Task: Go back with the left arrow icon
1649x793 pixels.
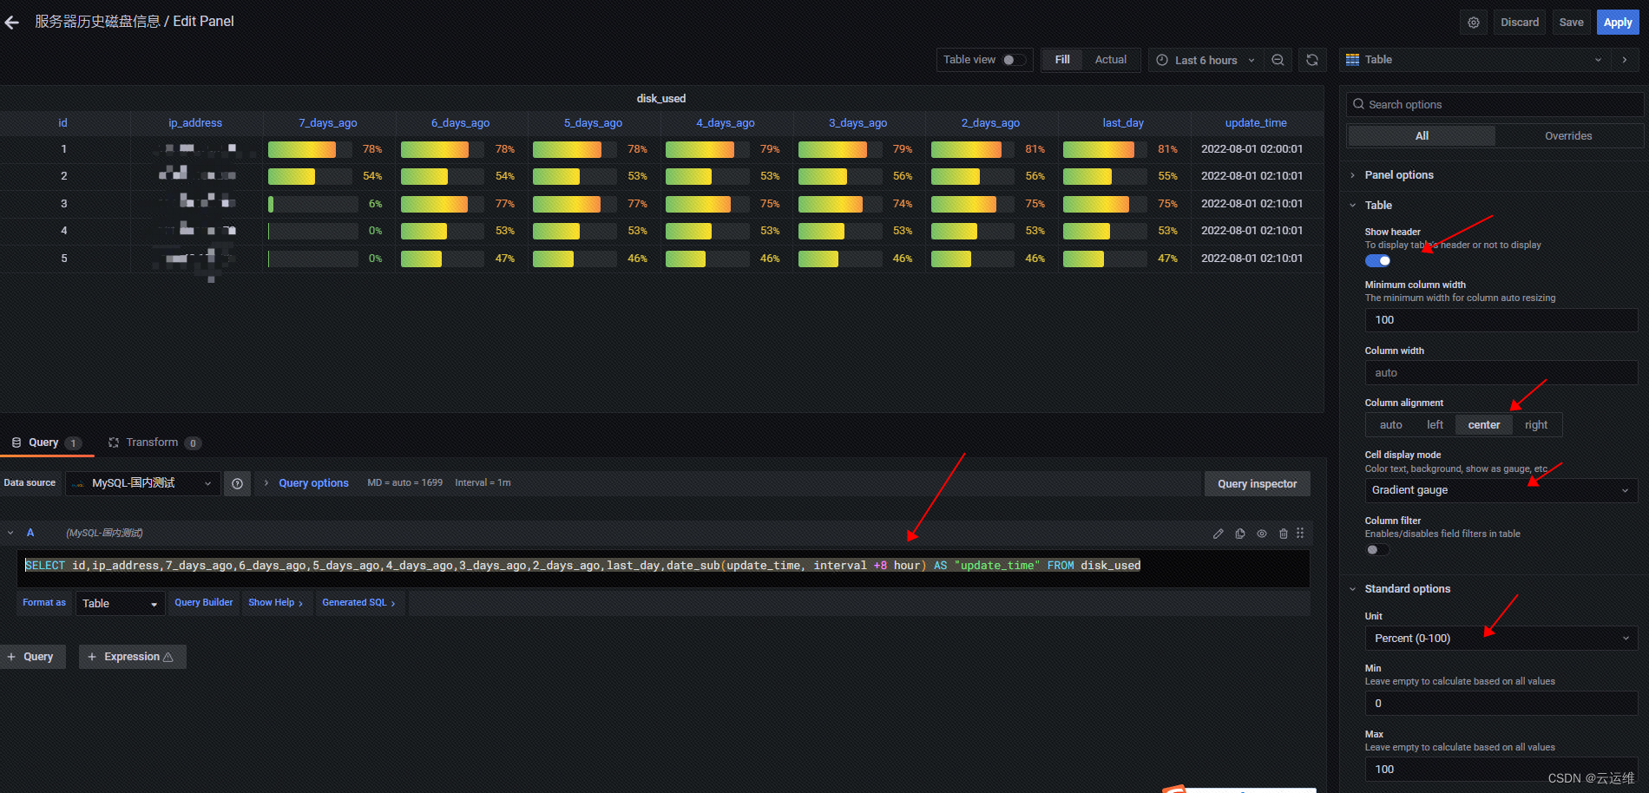Action: tap(11, 23)
